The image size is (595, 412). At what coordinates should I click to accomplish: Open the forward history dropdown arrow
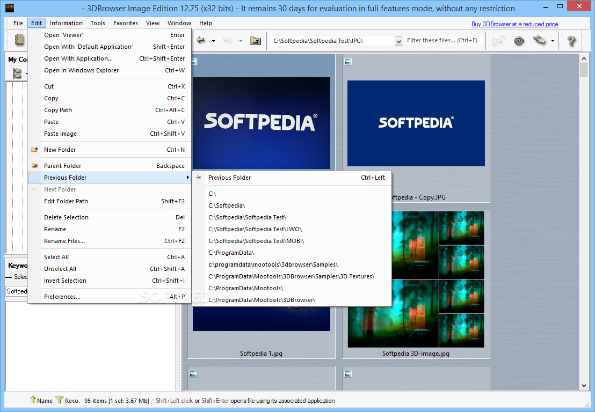point(241,41)
